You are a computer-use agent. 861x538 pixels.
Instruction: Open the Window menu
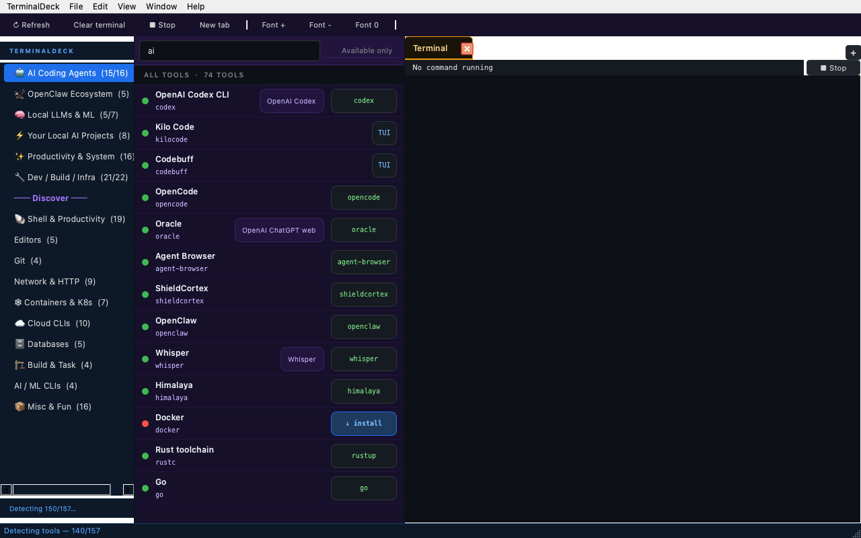(x=161, y=7)
